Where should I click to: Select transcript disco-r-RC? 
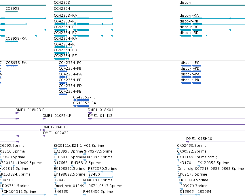212,30
